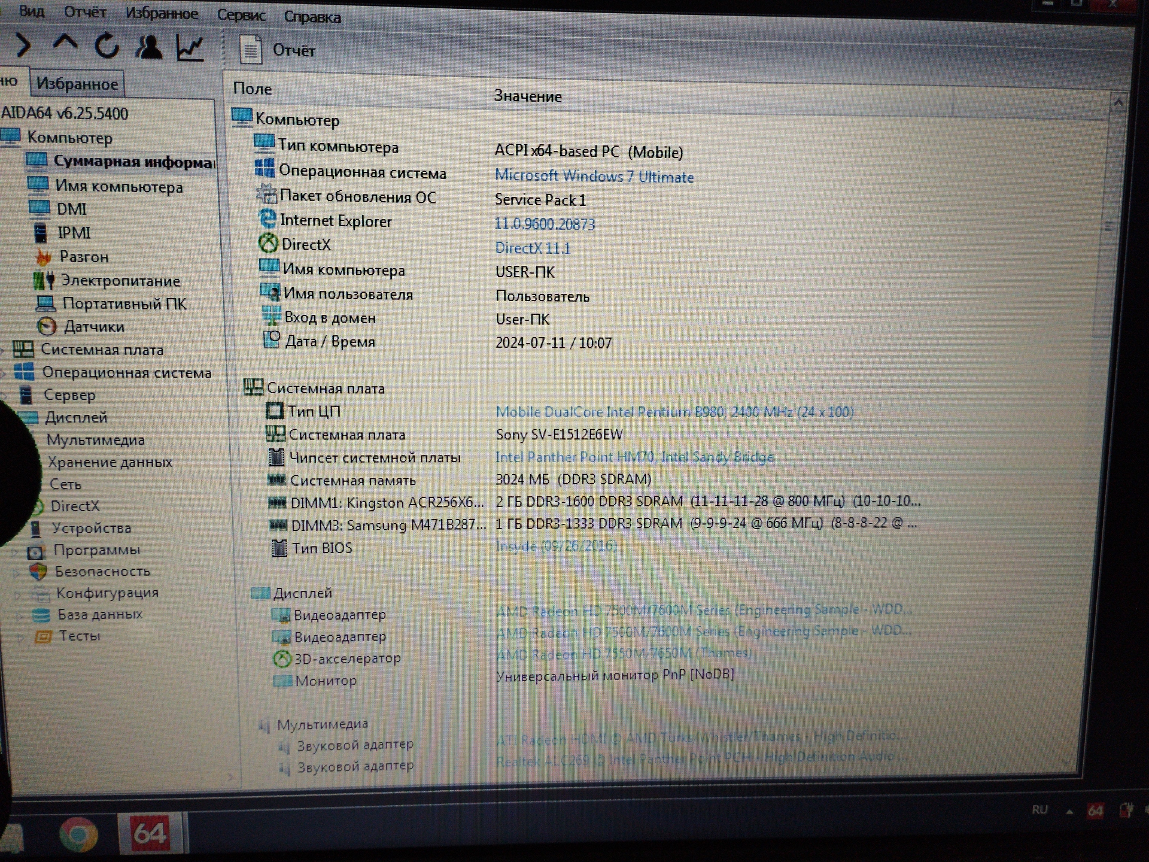Select Хранение данных tree item
Viewport: 1149px width, 862px height.
click(x=110, y=462)
